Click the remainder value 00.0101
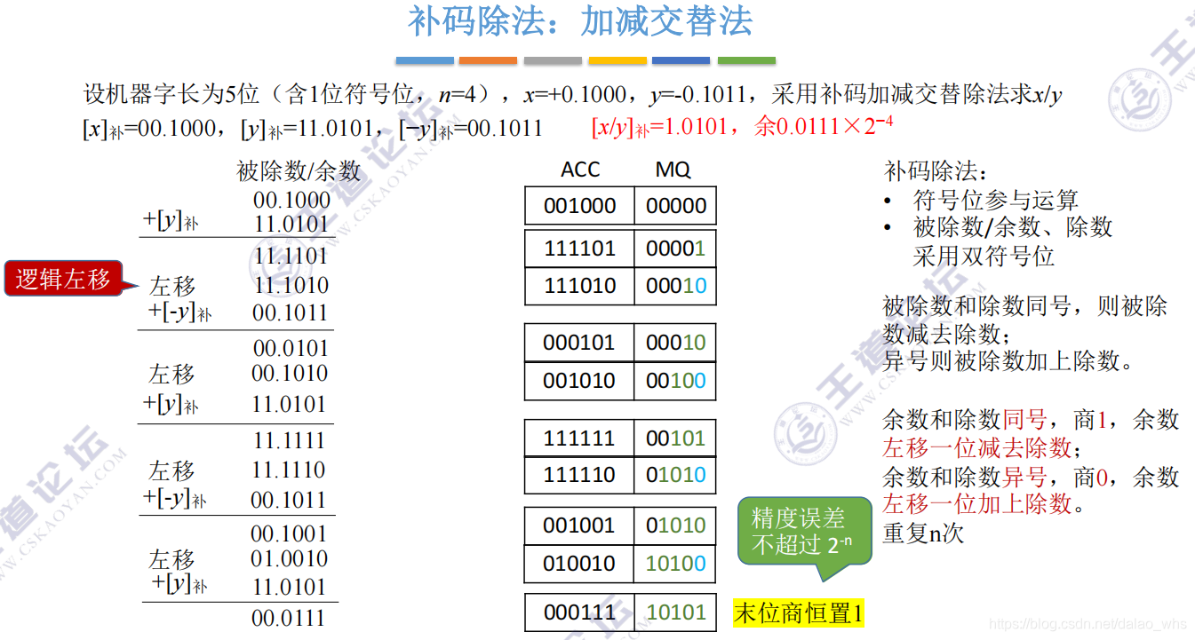This screenshot has height=640, width=1195. [x=291, y=348]
